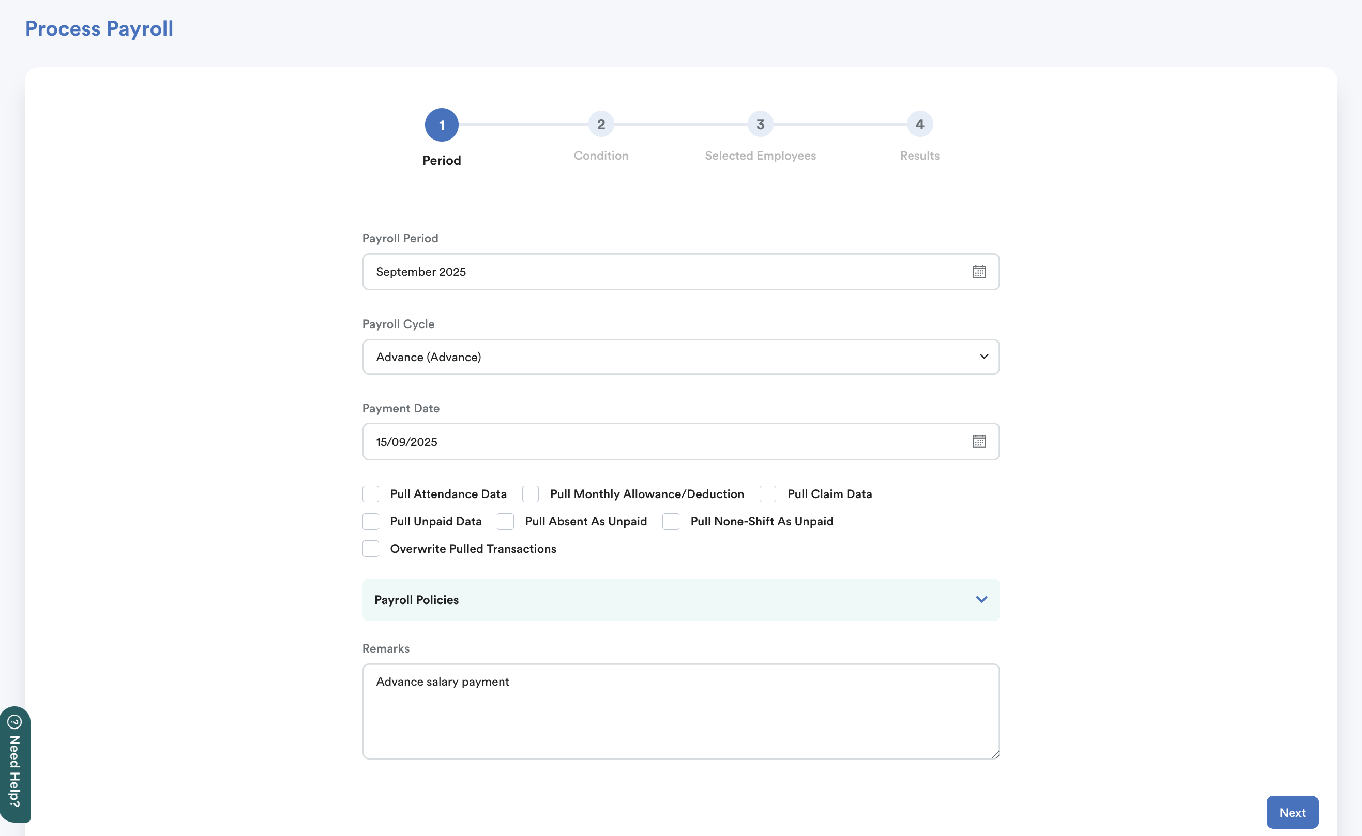The image size is (1362, 836).
Task: Check the Pull Claim Data option
Action: pos(768,494)
